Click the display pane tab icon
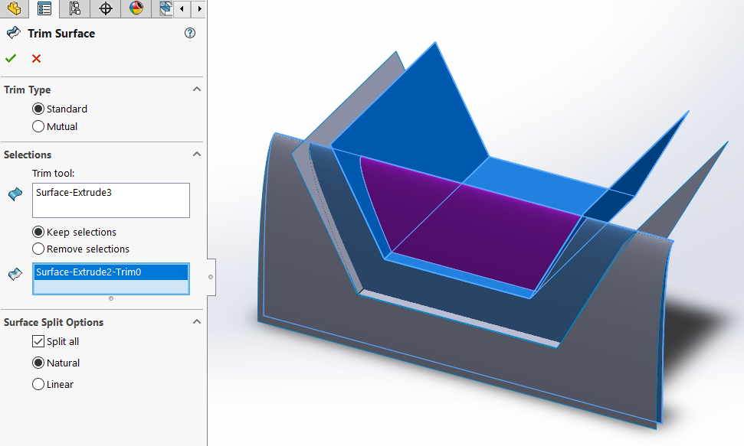 tap(166, 8)
